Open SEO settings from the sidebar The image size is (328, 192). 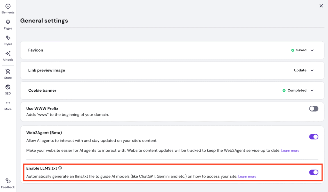click(x=8, y=89)
